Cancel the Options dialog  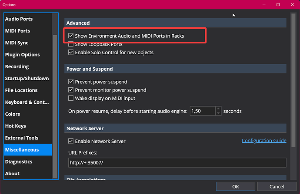click(x=277, y=187)
